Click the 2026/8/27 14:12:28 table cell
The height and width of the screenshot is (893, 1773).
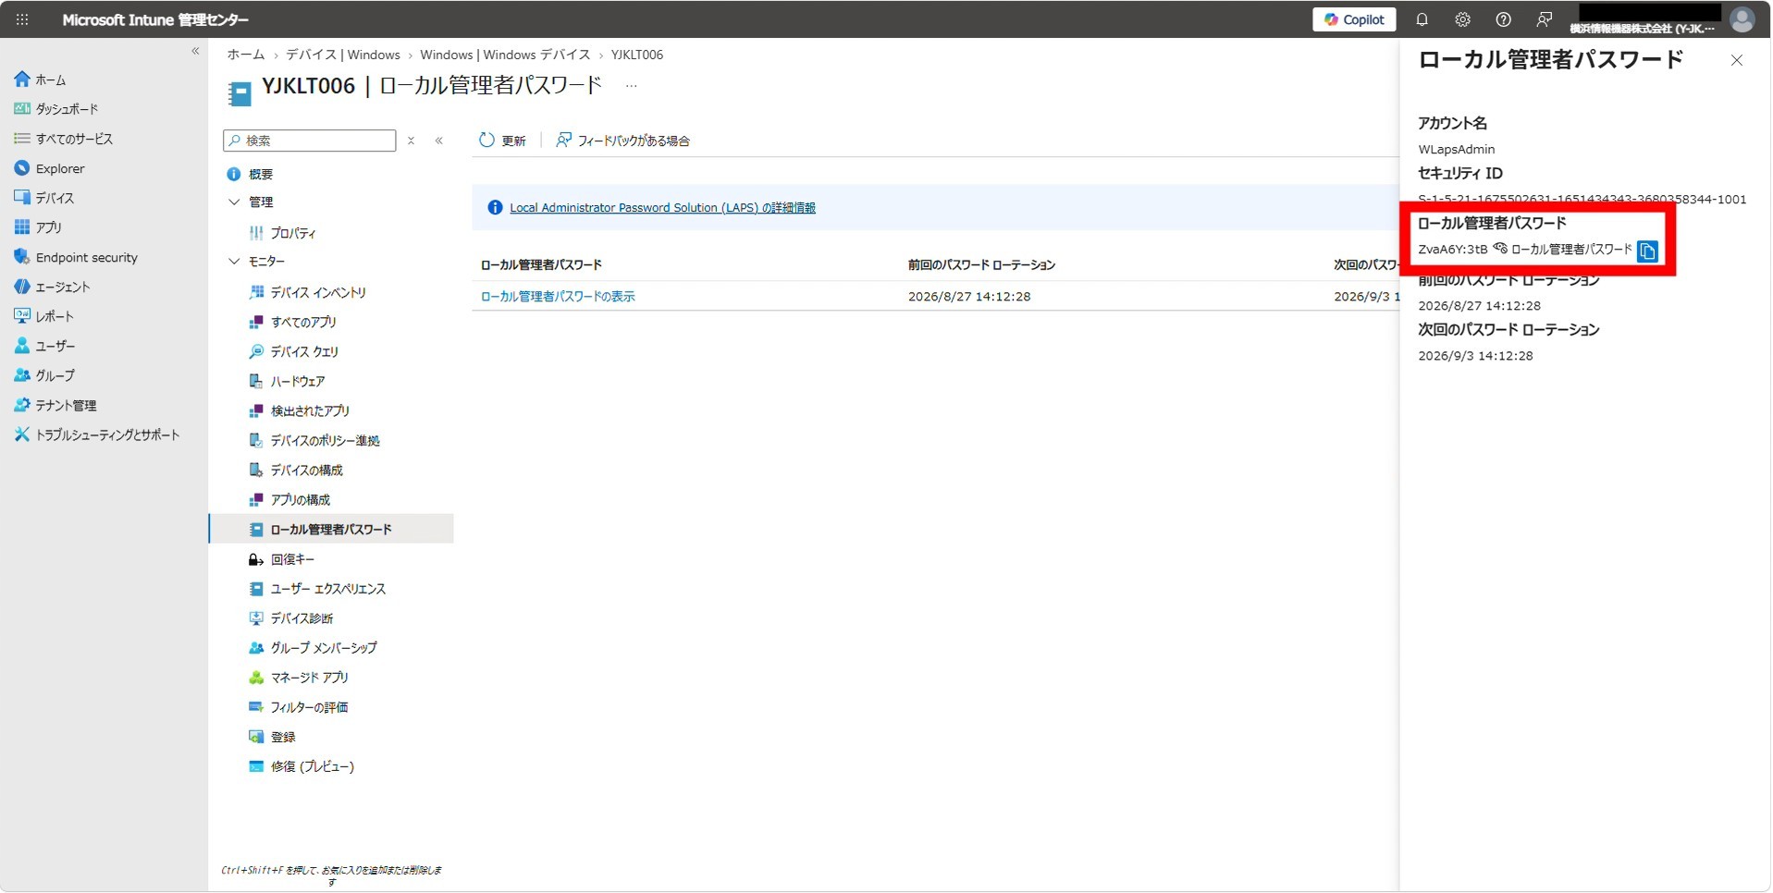point(969,297)
